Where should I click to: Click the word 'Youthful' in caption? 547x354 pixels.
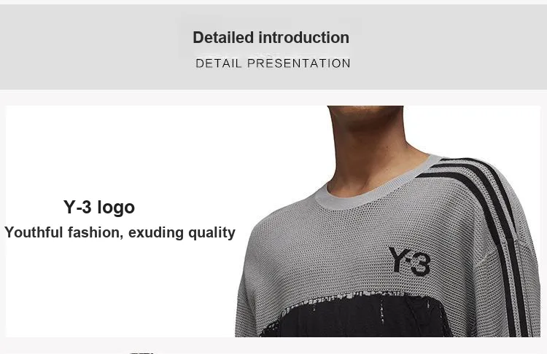point(34,232)
